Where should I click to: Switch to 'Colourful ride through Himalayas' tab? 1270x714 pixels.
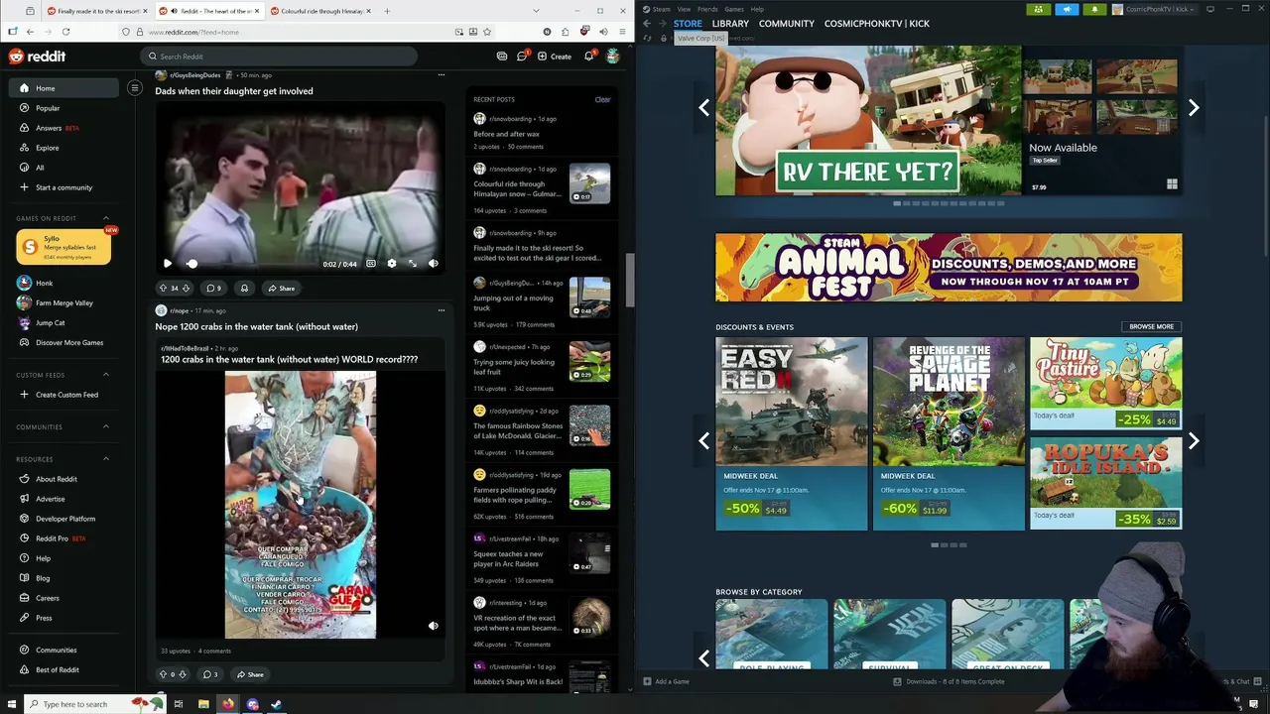click(x=320, y=11)
